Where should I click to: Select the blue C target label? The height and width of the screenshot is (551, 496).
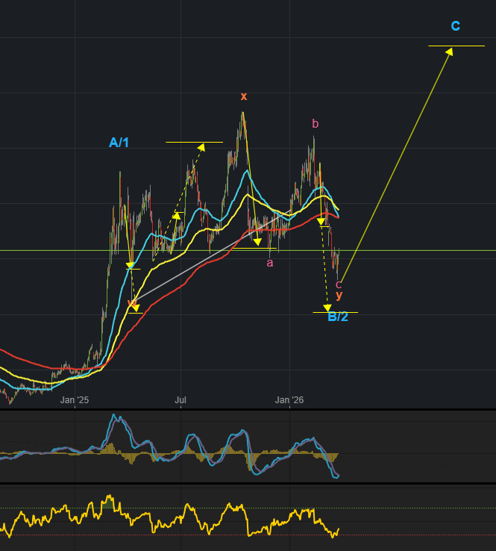click(x=455, y=26)
